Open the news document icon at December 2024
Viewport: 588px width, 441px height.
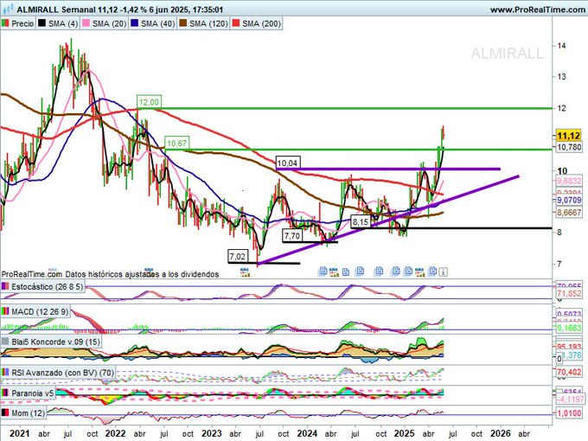pos(396,272)
